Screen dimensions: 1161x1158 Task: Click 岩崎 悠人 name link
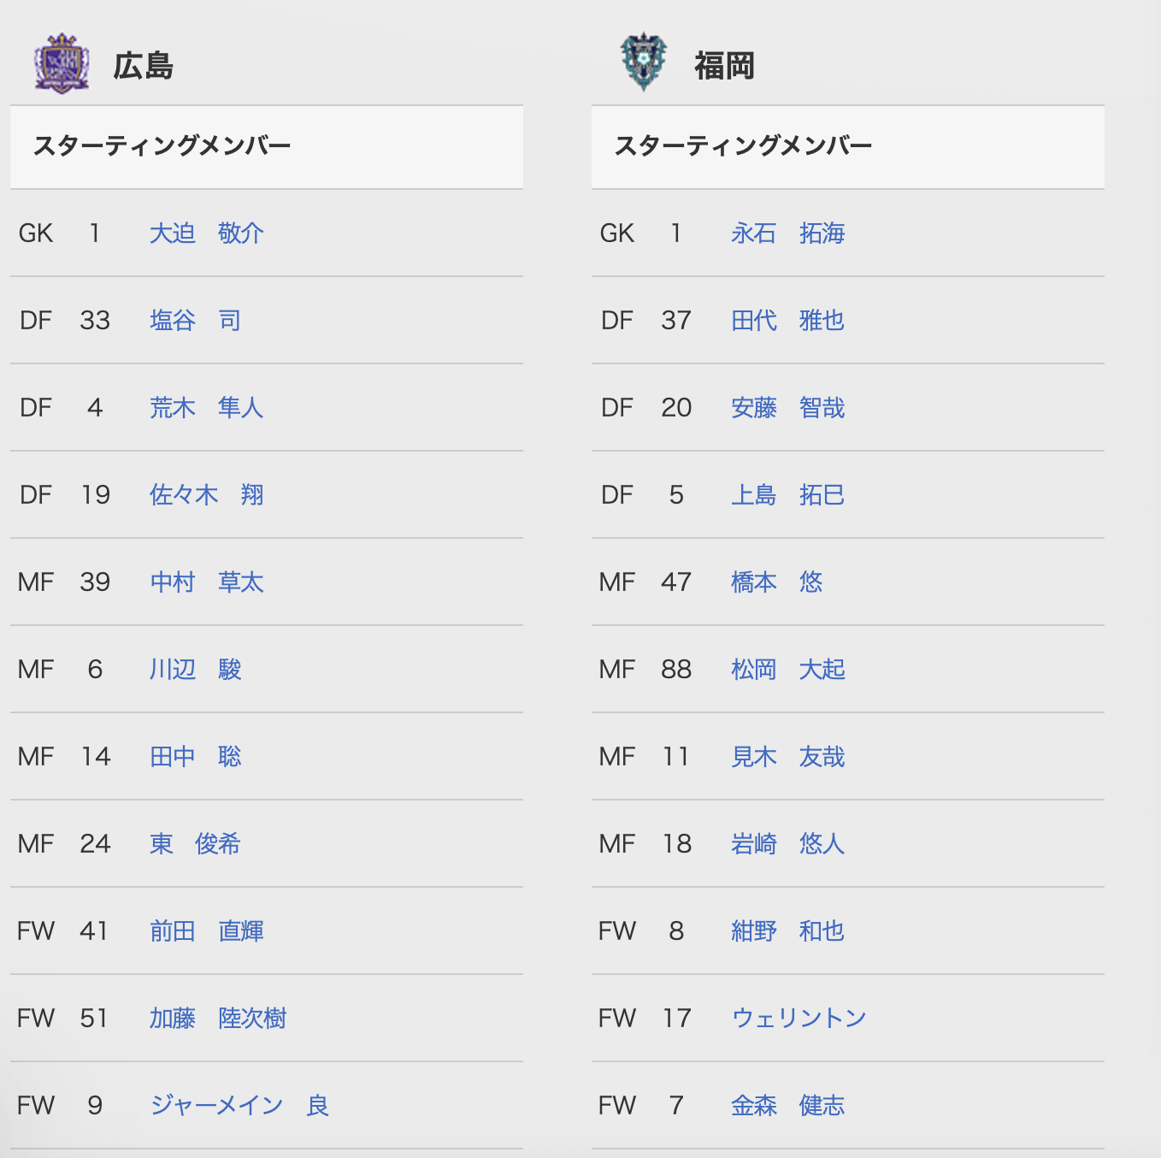(788, 843)
